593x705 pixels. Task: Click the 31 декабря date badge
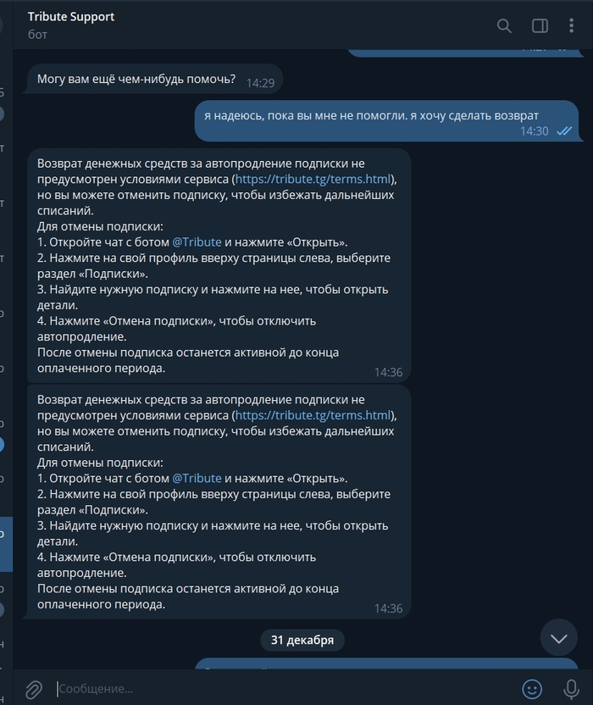coord(302,640)
